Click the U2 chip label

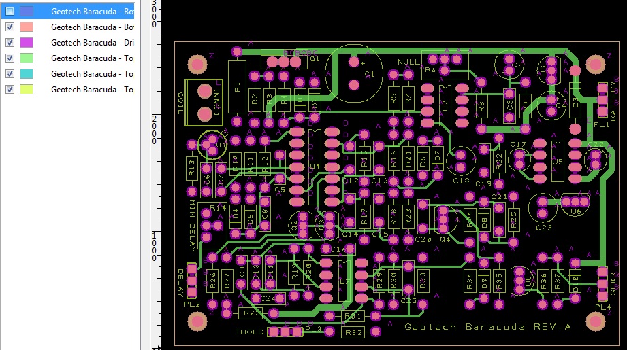[445, 106]
